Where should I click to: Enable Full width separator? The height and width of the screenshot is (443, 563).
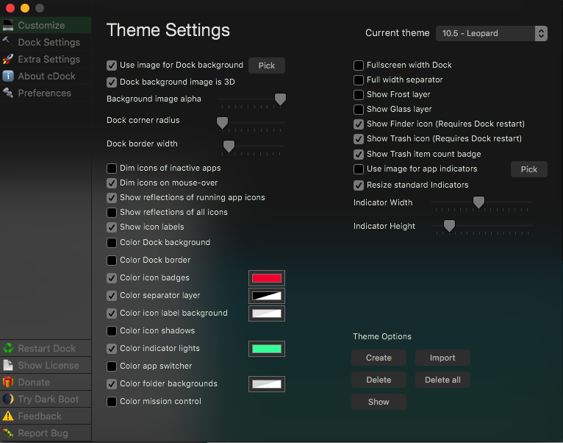tap(359, 79)
